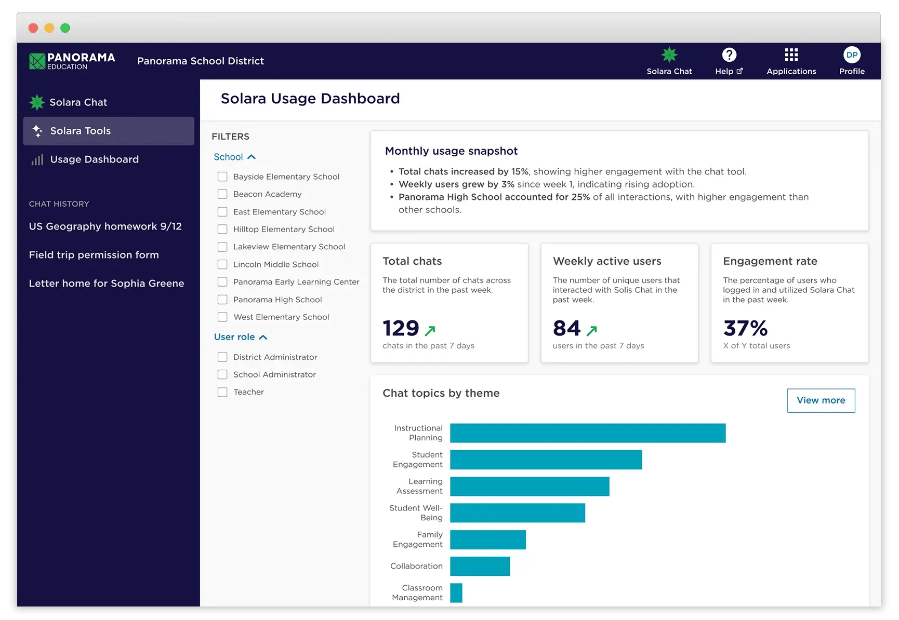Click the Weekly active users card heading

(607, 261)
